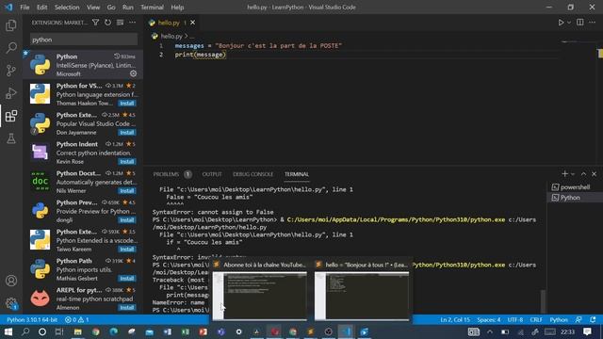Open the hello = Bonjour à tous preview
Image resolution: width=603 pixels, height=339 pixels.
tap(362, 290)
